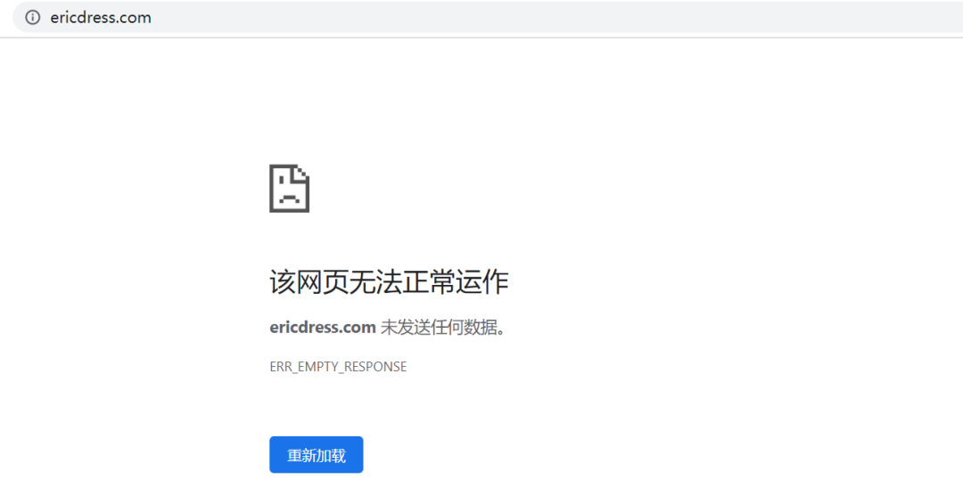Click the sad page error icon

pyautogui.click(x=289, y=188)
